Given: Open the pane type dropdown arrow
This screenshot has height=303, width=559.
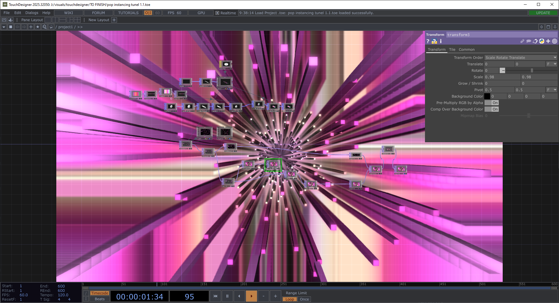Looking at the screenshot, I should tap(4, 27).
